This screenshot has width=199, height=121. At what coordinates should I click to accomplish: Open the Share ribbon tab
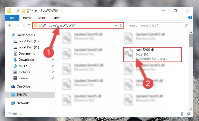(x=42, y=18)
